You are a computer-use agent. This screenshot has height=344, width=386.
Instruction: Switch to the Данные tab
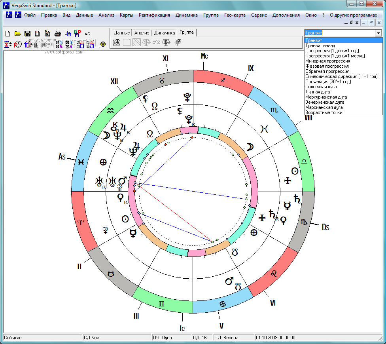click(x=122, y=33)
